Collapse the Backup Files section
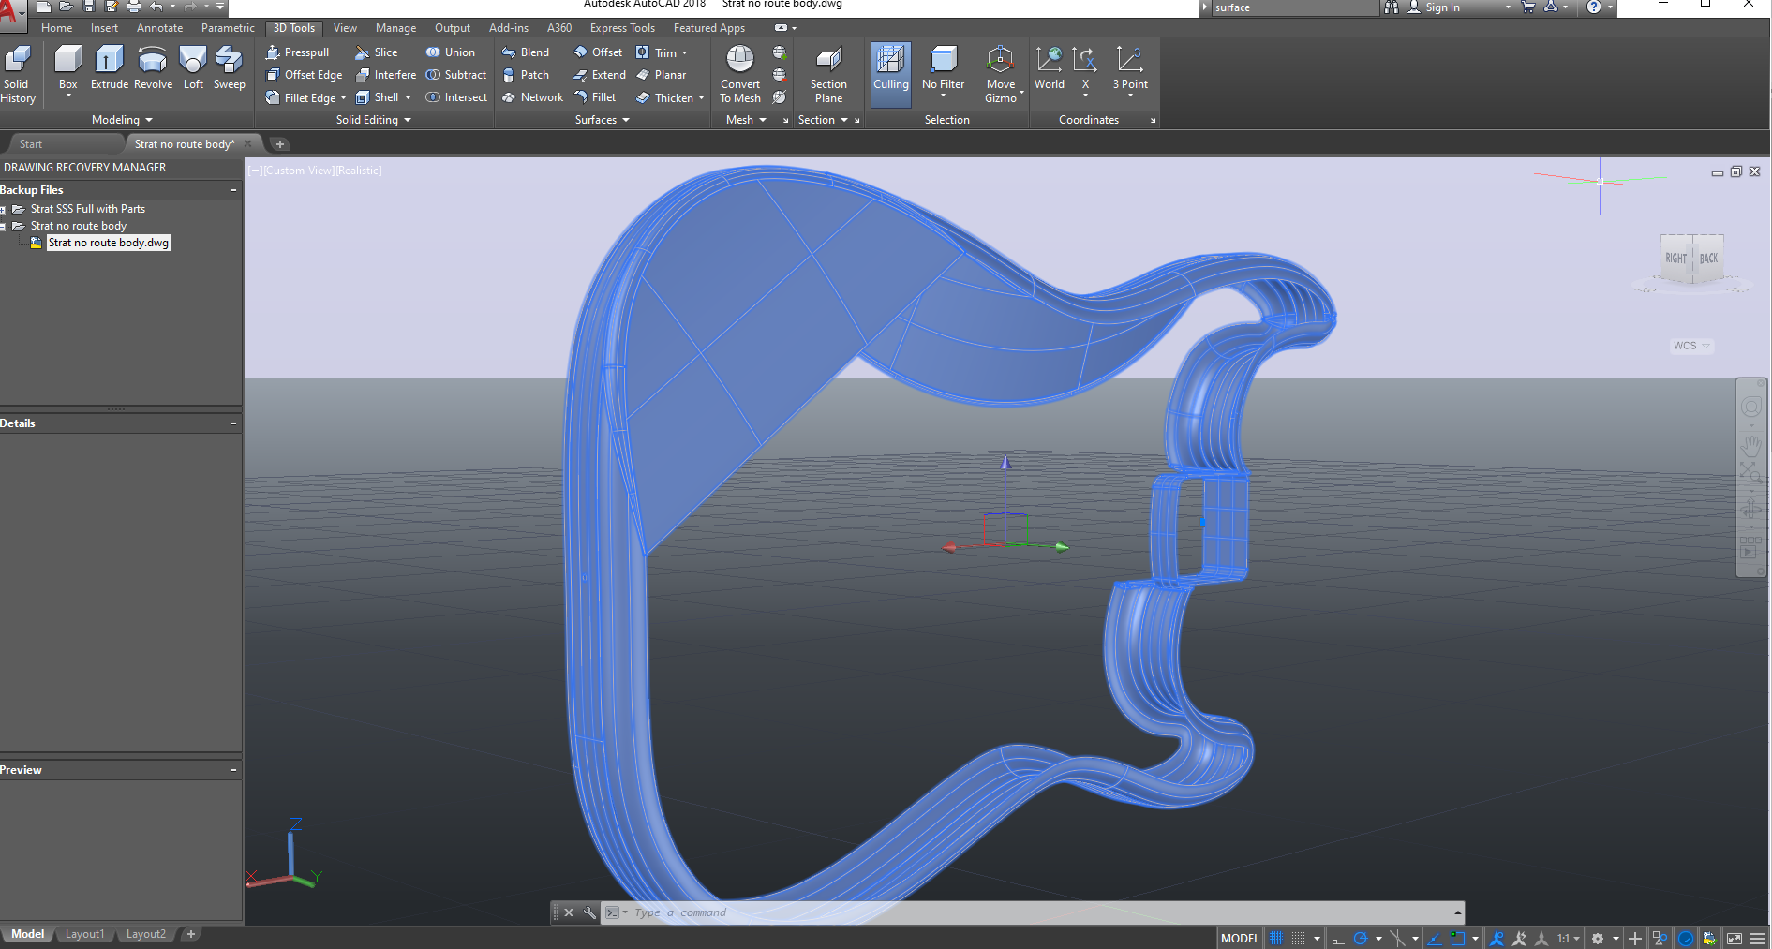Screen dimensions: 1772x949 [233, 189]
